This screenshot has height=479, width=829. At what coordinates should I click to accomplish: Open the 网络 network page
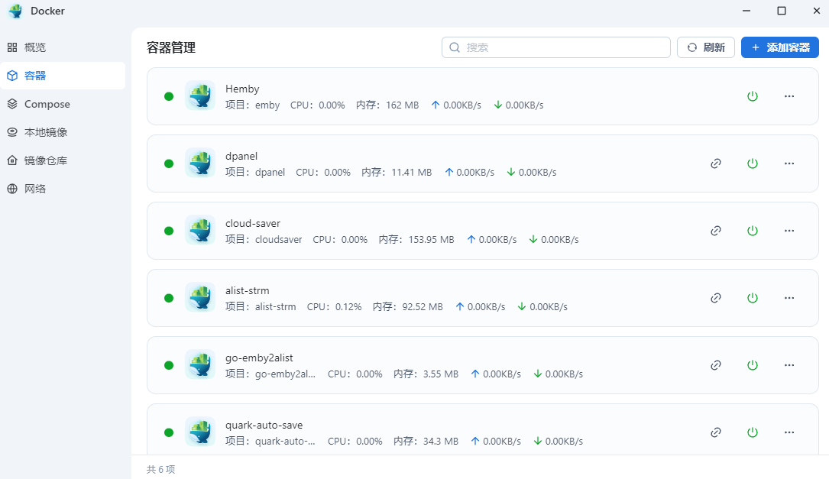pos(63,189)
